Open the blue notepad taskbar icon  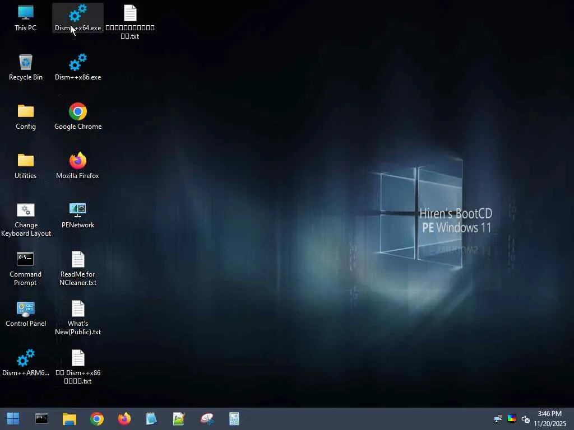151,419
